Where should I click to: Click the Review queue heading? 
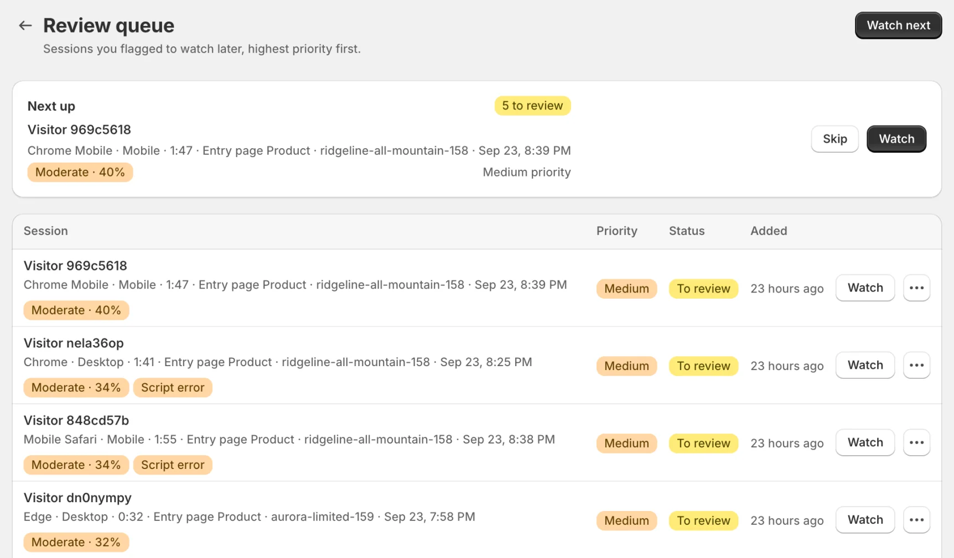pyautogui.click(x=108, y=25)
